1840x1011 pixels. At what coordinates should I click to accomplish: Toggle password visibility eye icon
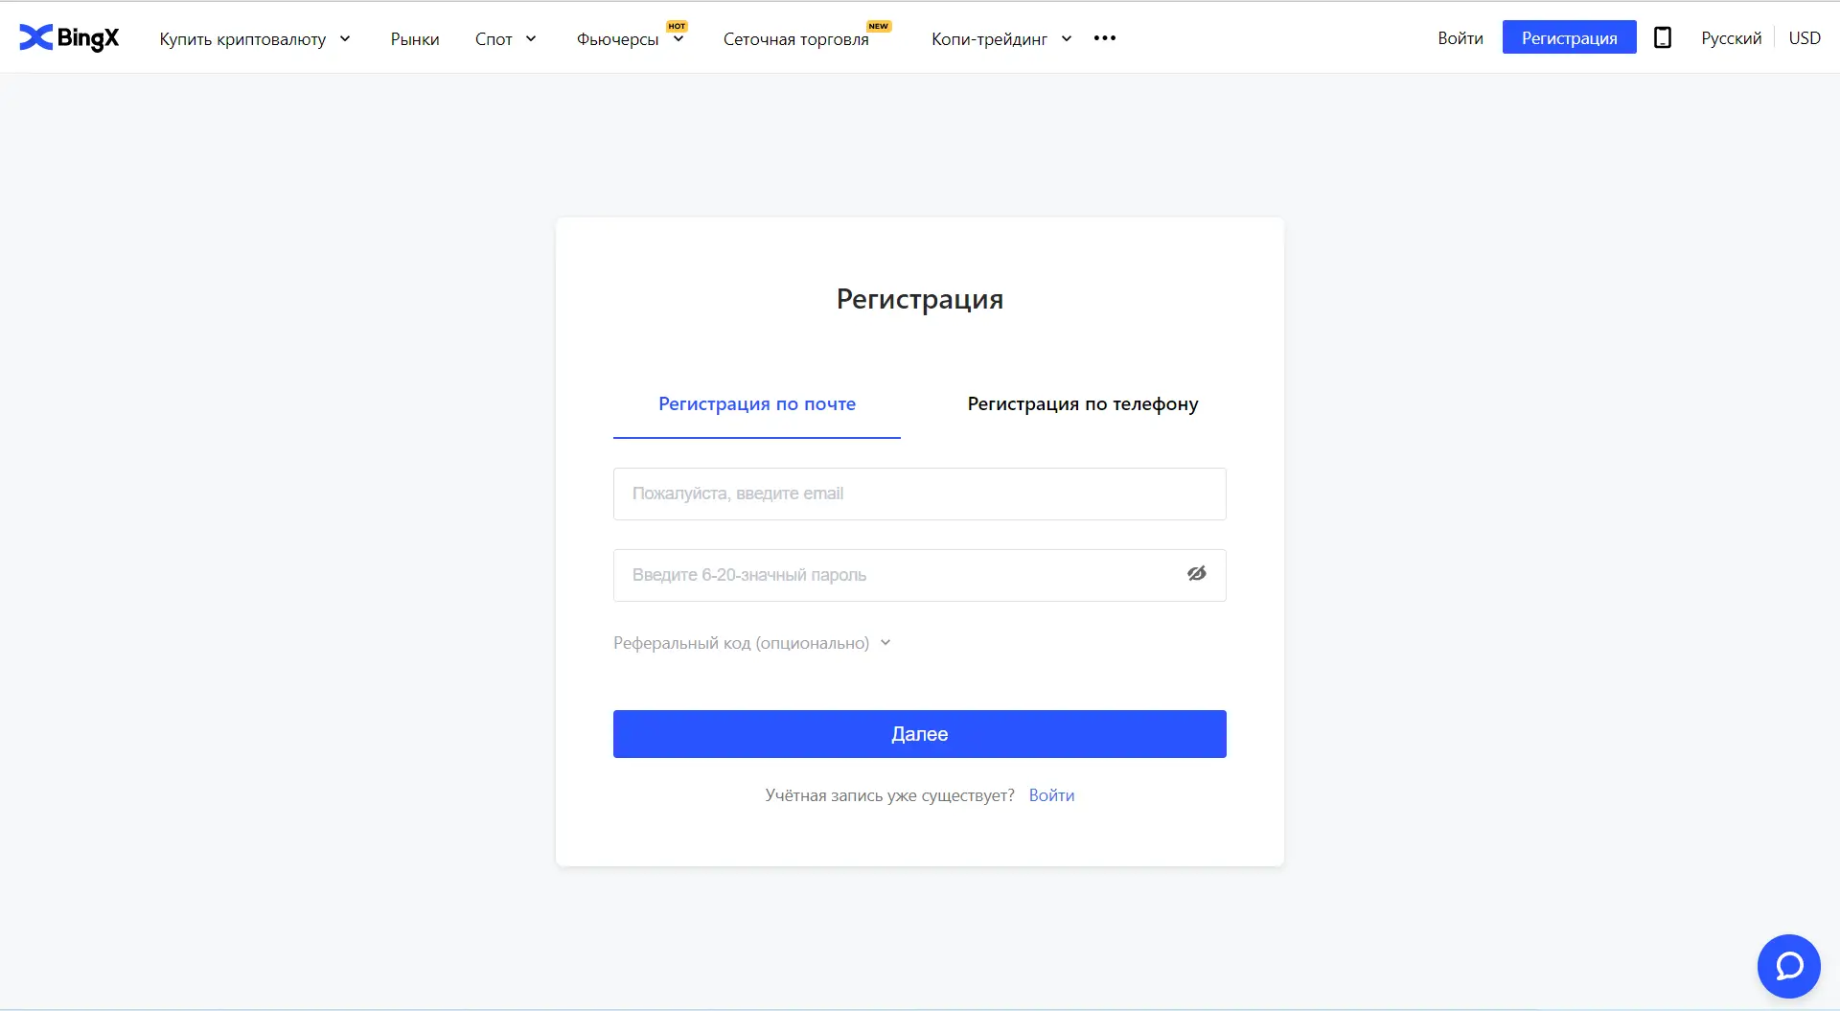[x=1196, y=574]
